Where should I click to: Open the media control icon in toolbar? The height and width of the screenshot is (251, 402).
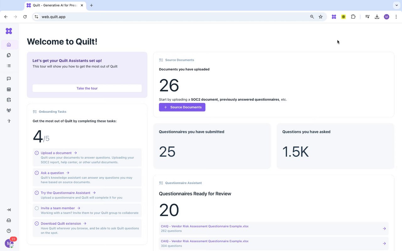tap(367, 17)
